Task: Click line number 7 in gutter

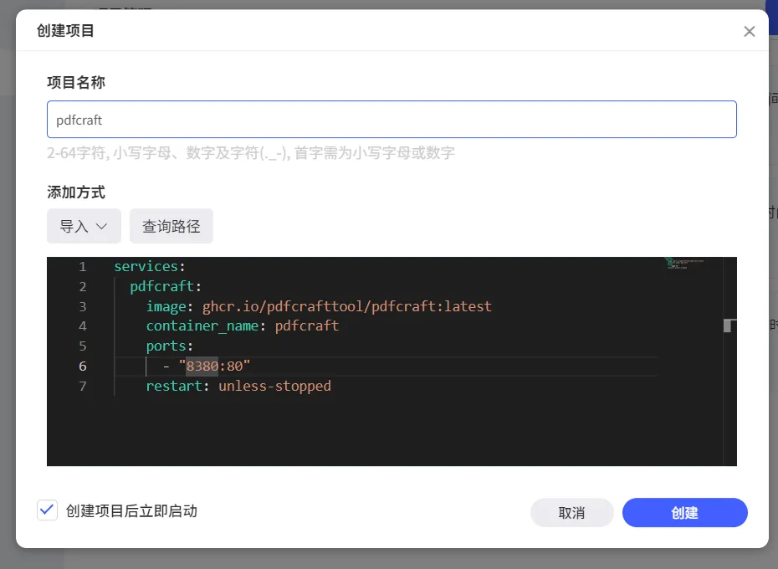Action: (82, 387)
